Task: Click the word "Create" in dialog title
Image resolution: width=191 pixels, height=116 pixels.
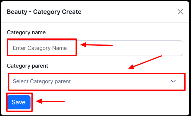Action: tap(72, 12)
